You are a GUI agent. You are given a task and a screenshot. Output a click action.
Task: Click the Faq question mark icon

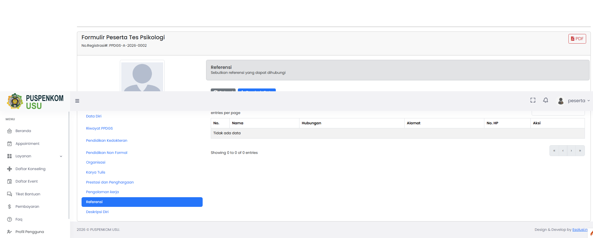coord(9,219)
